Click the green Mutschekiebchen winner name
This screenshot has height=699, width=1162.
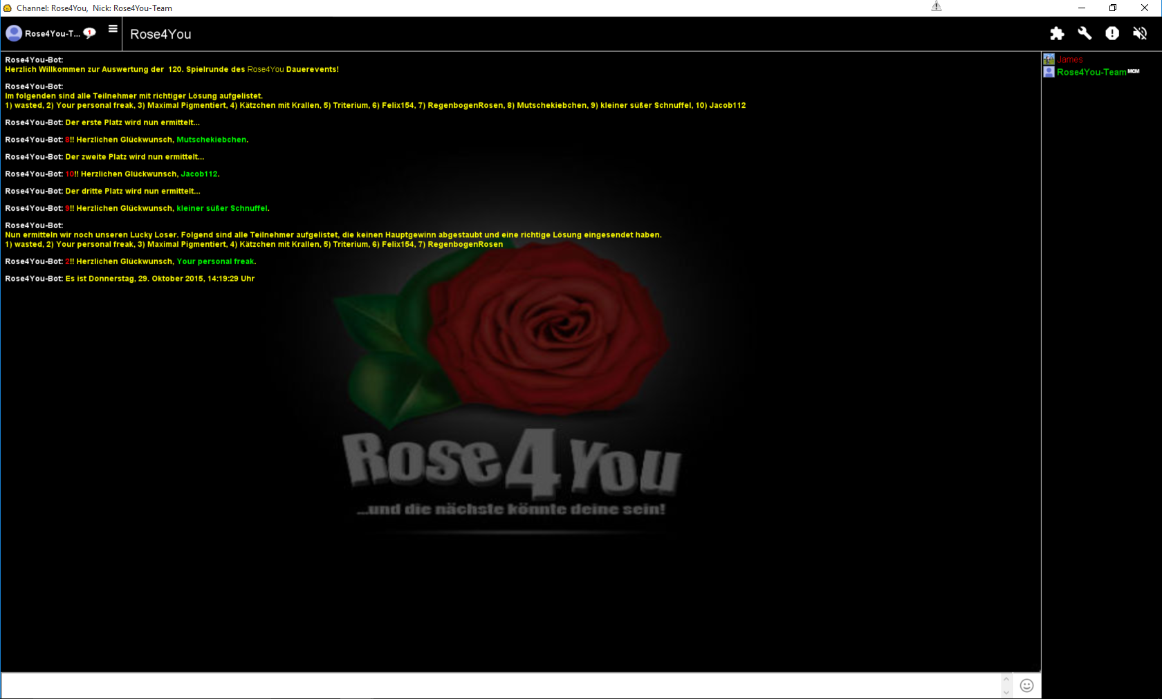[x=211, y=140]
